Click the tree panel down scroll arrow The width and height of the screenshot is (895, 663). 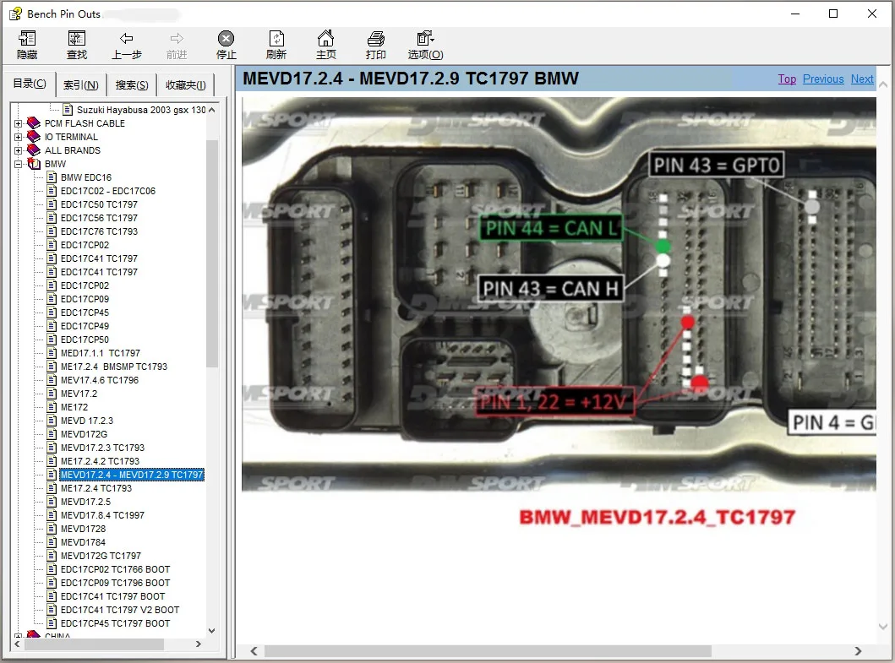[x=212, y=630]
